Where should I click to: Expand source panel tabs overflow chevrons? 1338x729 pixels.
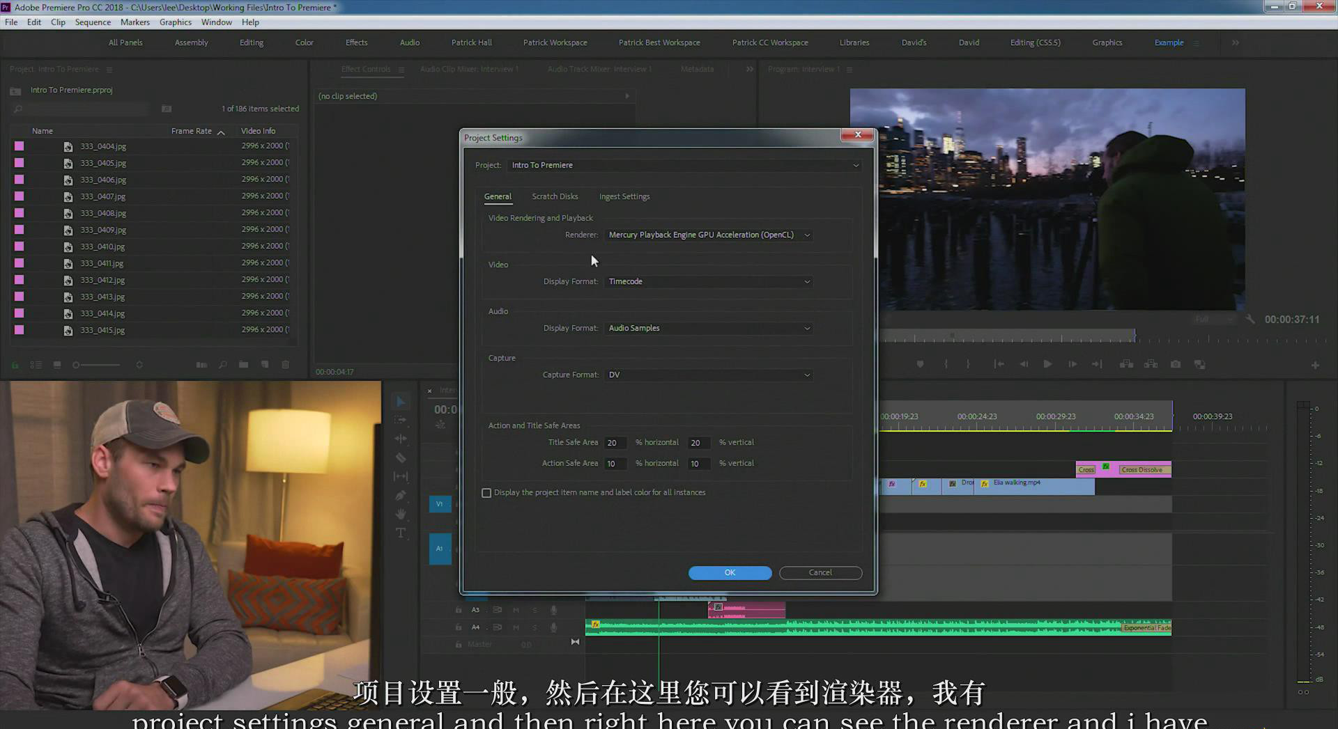[750, 69]
